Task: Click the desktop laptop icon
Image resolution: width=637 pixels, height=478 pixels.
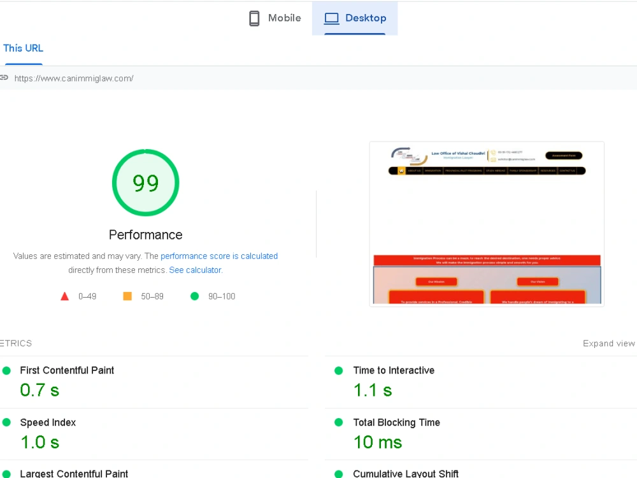Action: tap(331, 18)
